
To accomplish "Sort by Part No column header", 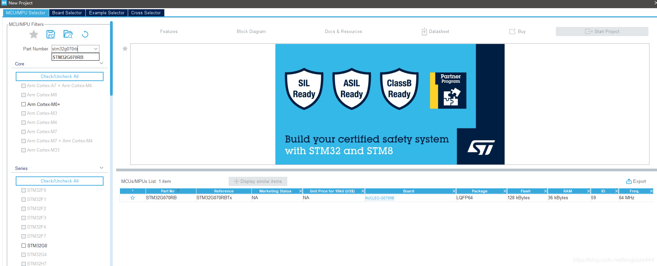I will point(170,191).
